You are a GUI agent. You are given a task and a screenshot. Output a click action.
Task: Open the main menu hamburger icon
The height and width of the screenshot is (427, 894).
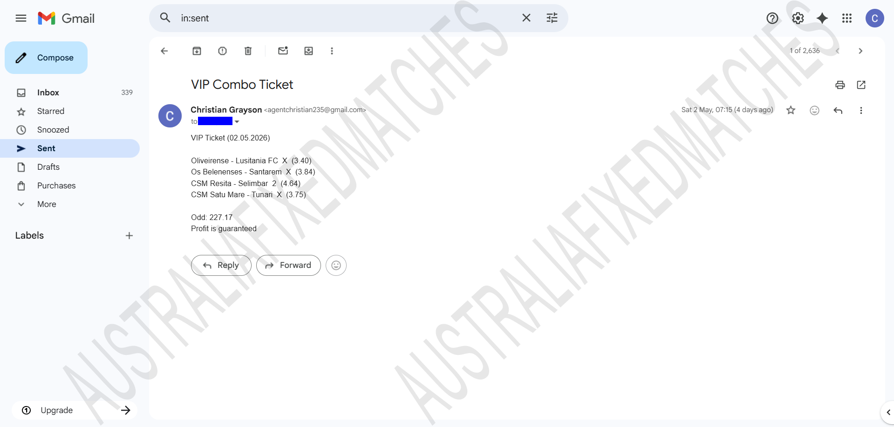click(x=21, y=18)
